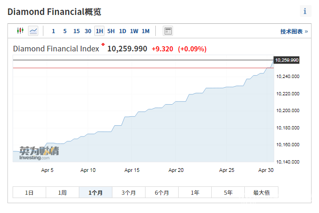Show the 3个月 time range

pos(129,192)
